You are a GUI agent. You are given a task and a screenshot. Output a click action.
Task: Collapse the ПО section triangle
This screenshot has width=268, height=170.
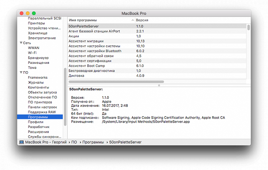point(21,73)
